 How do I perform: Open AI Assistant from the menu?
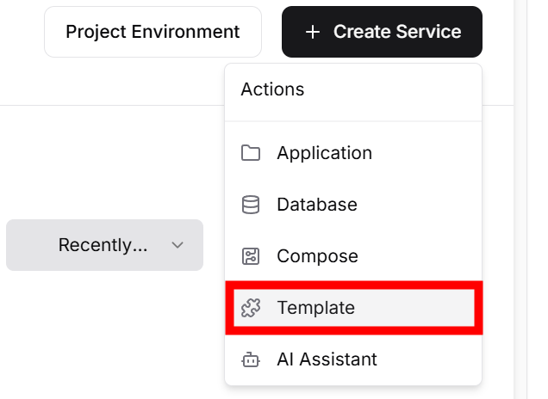click(x=327, y=359)
